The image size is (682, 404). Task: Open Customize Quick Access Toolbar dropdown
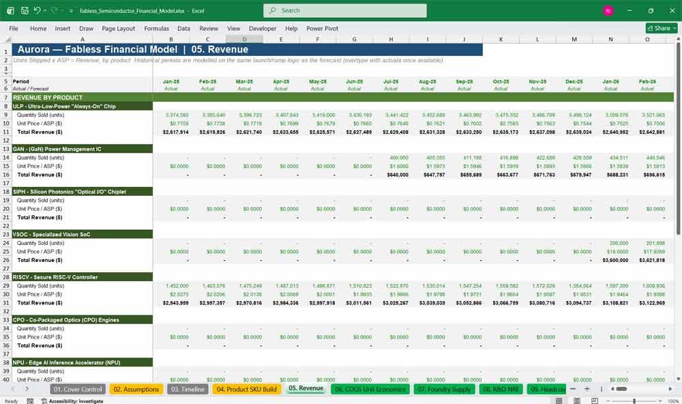click(71, 11)
